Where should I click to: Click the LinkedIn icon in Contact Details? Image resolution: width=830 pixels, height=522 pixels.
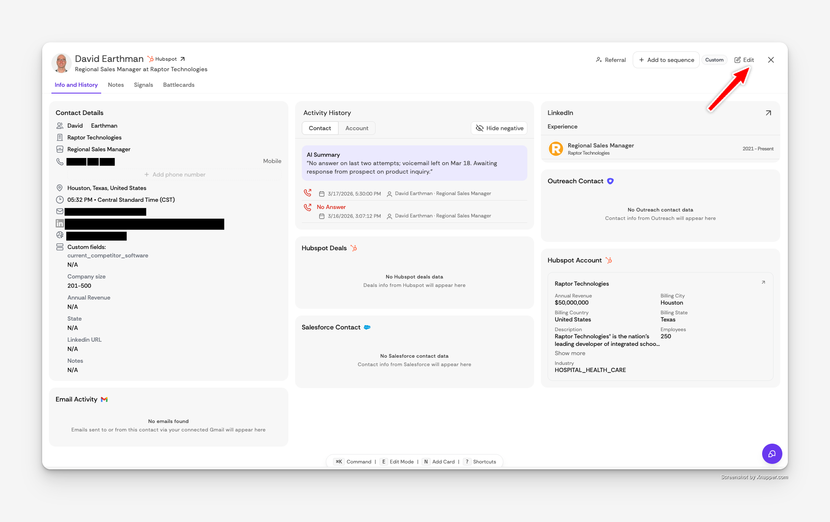(60, 223)
